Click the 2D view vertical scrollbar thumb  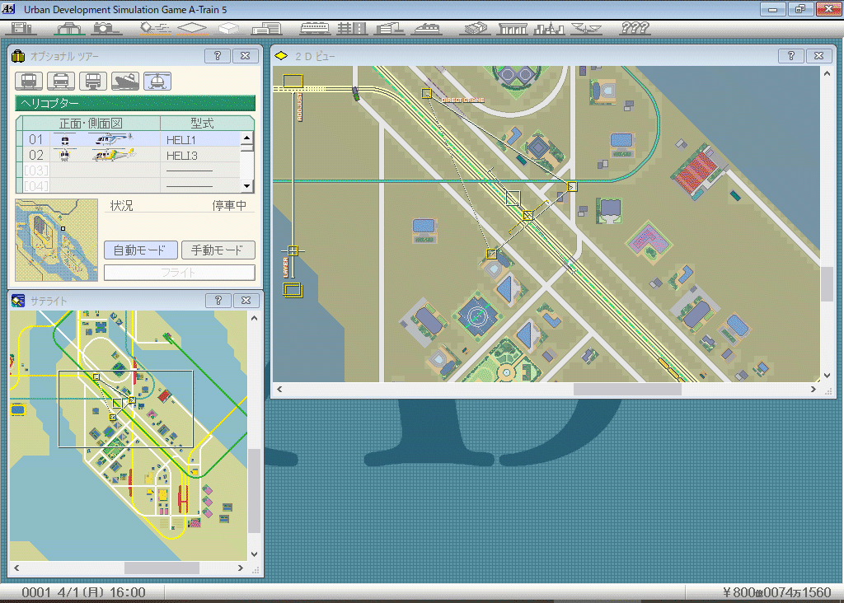click(827, 284)
